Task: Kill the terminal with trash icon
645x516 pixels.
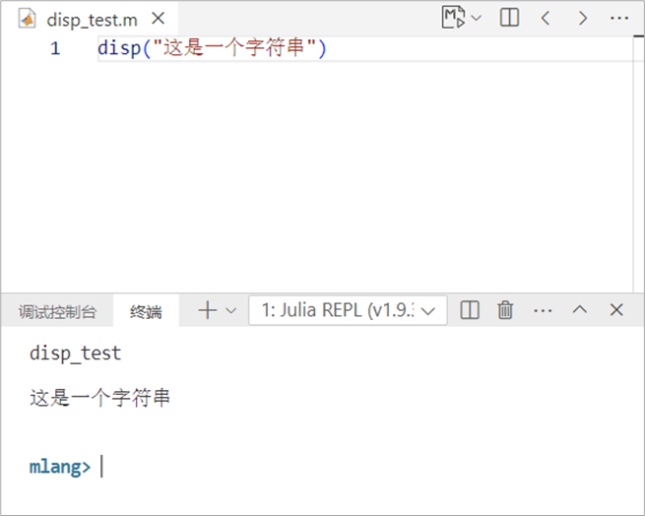Action: click(x=505, y=310)
